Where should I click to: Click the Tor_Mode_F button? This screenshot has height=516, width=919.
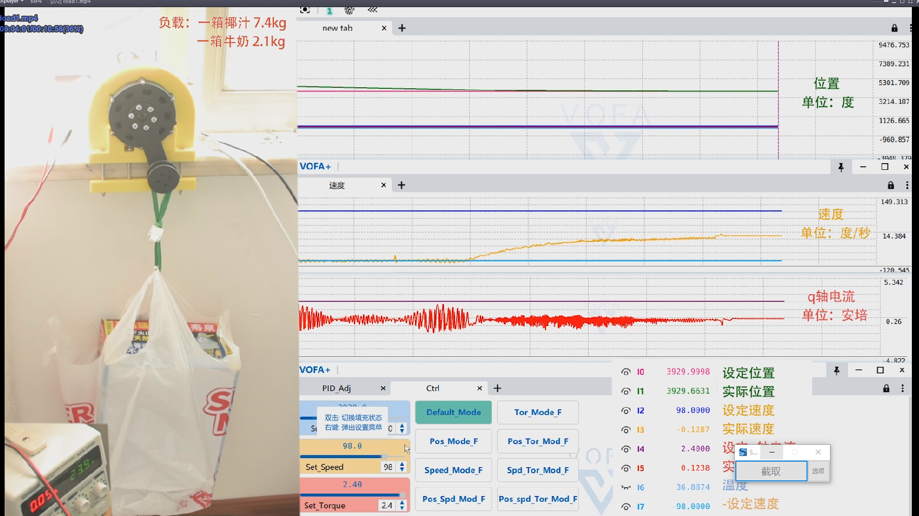pyautogui.click(x=538, y=412)
